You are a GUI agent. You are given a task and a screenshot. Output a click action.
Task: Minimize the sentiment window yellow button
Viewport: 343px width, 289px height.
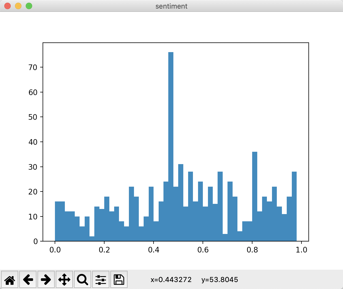pyautogui.click(x=18, y=6)
